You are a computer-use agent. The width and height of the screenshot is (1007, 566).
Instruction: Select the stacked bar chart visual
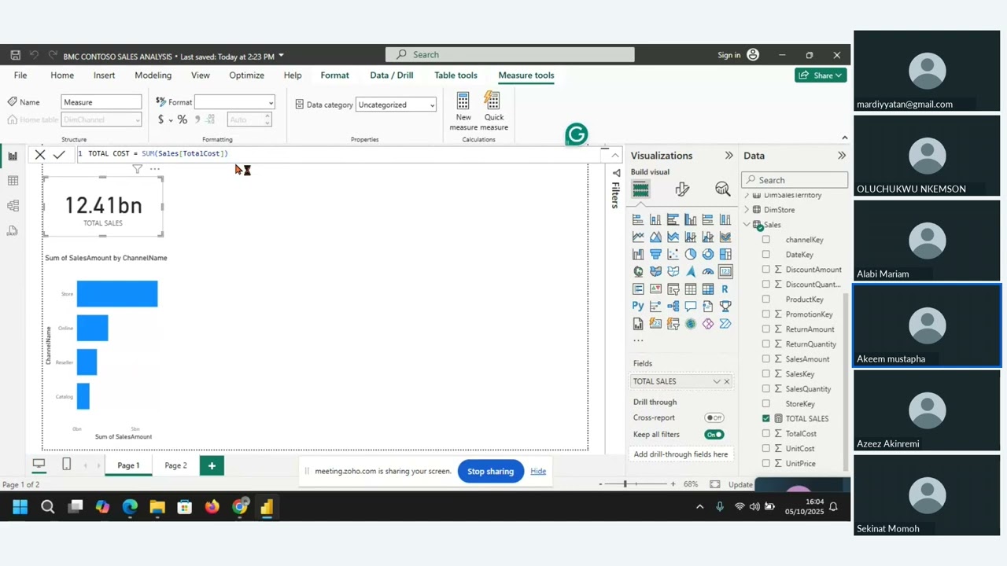(638, 219)
